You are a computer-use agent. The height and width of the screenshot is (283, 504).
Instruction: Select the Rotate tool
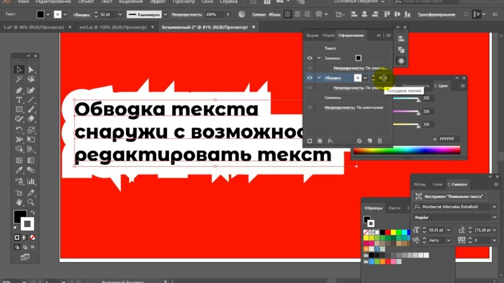[x=19, y=130]
